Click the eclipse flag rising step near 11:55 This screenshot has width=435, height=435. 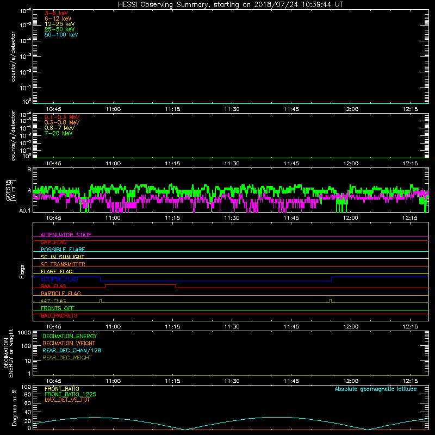[x=332, y=279]
